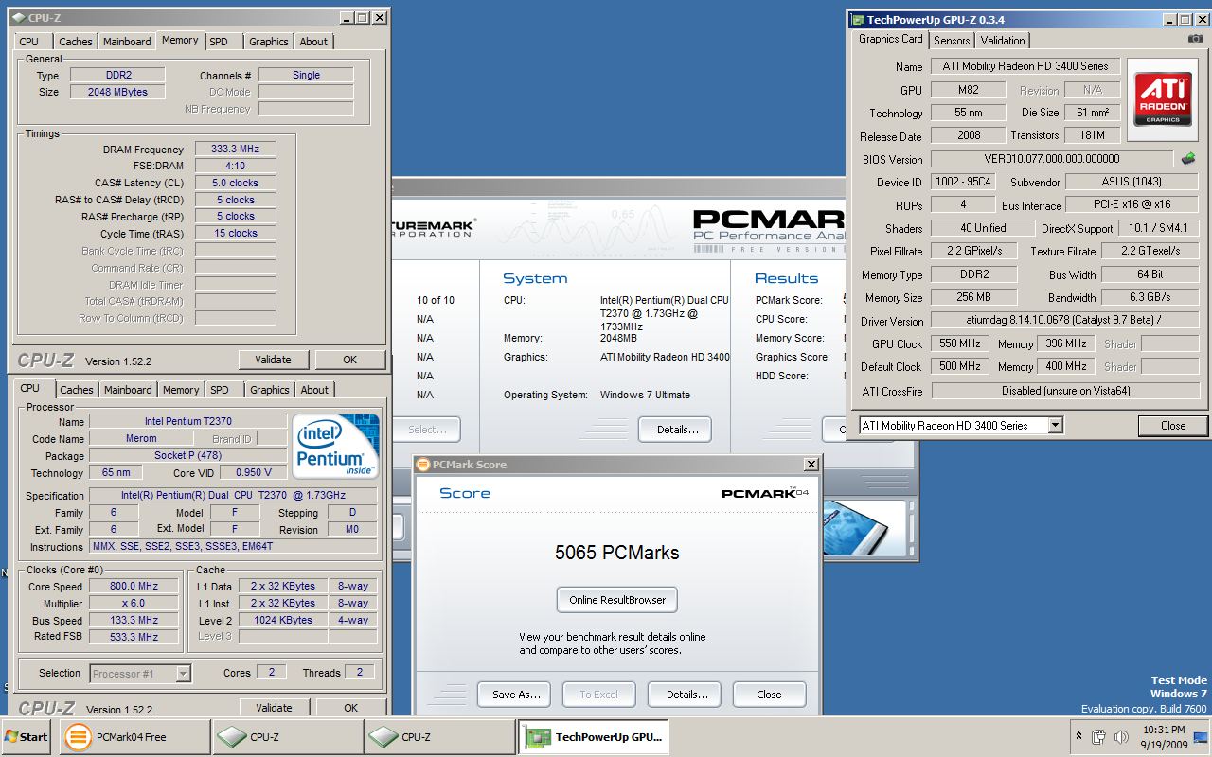Screen dimensions: 1212x757
Task: Click Close in PCMark Score dialog
Action: pyautogui.click(x=769, y=695)
